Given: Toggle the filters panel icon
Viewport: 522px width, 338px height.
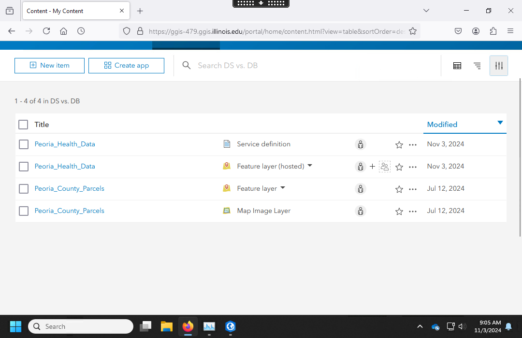Looking at the screenshot, I should [x=499, y=66].
